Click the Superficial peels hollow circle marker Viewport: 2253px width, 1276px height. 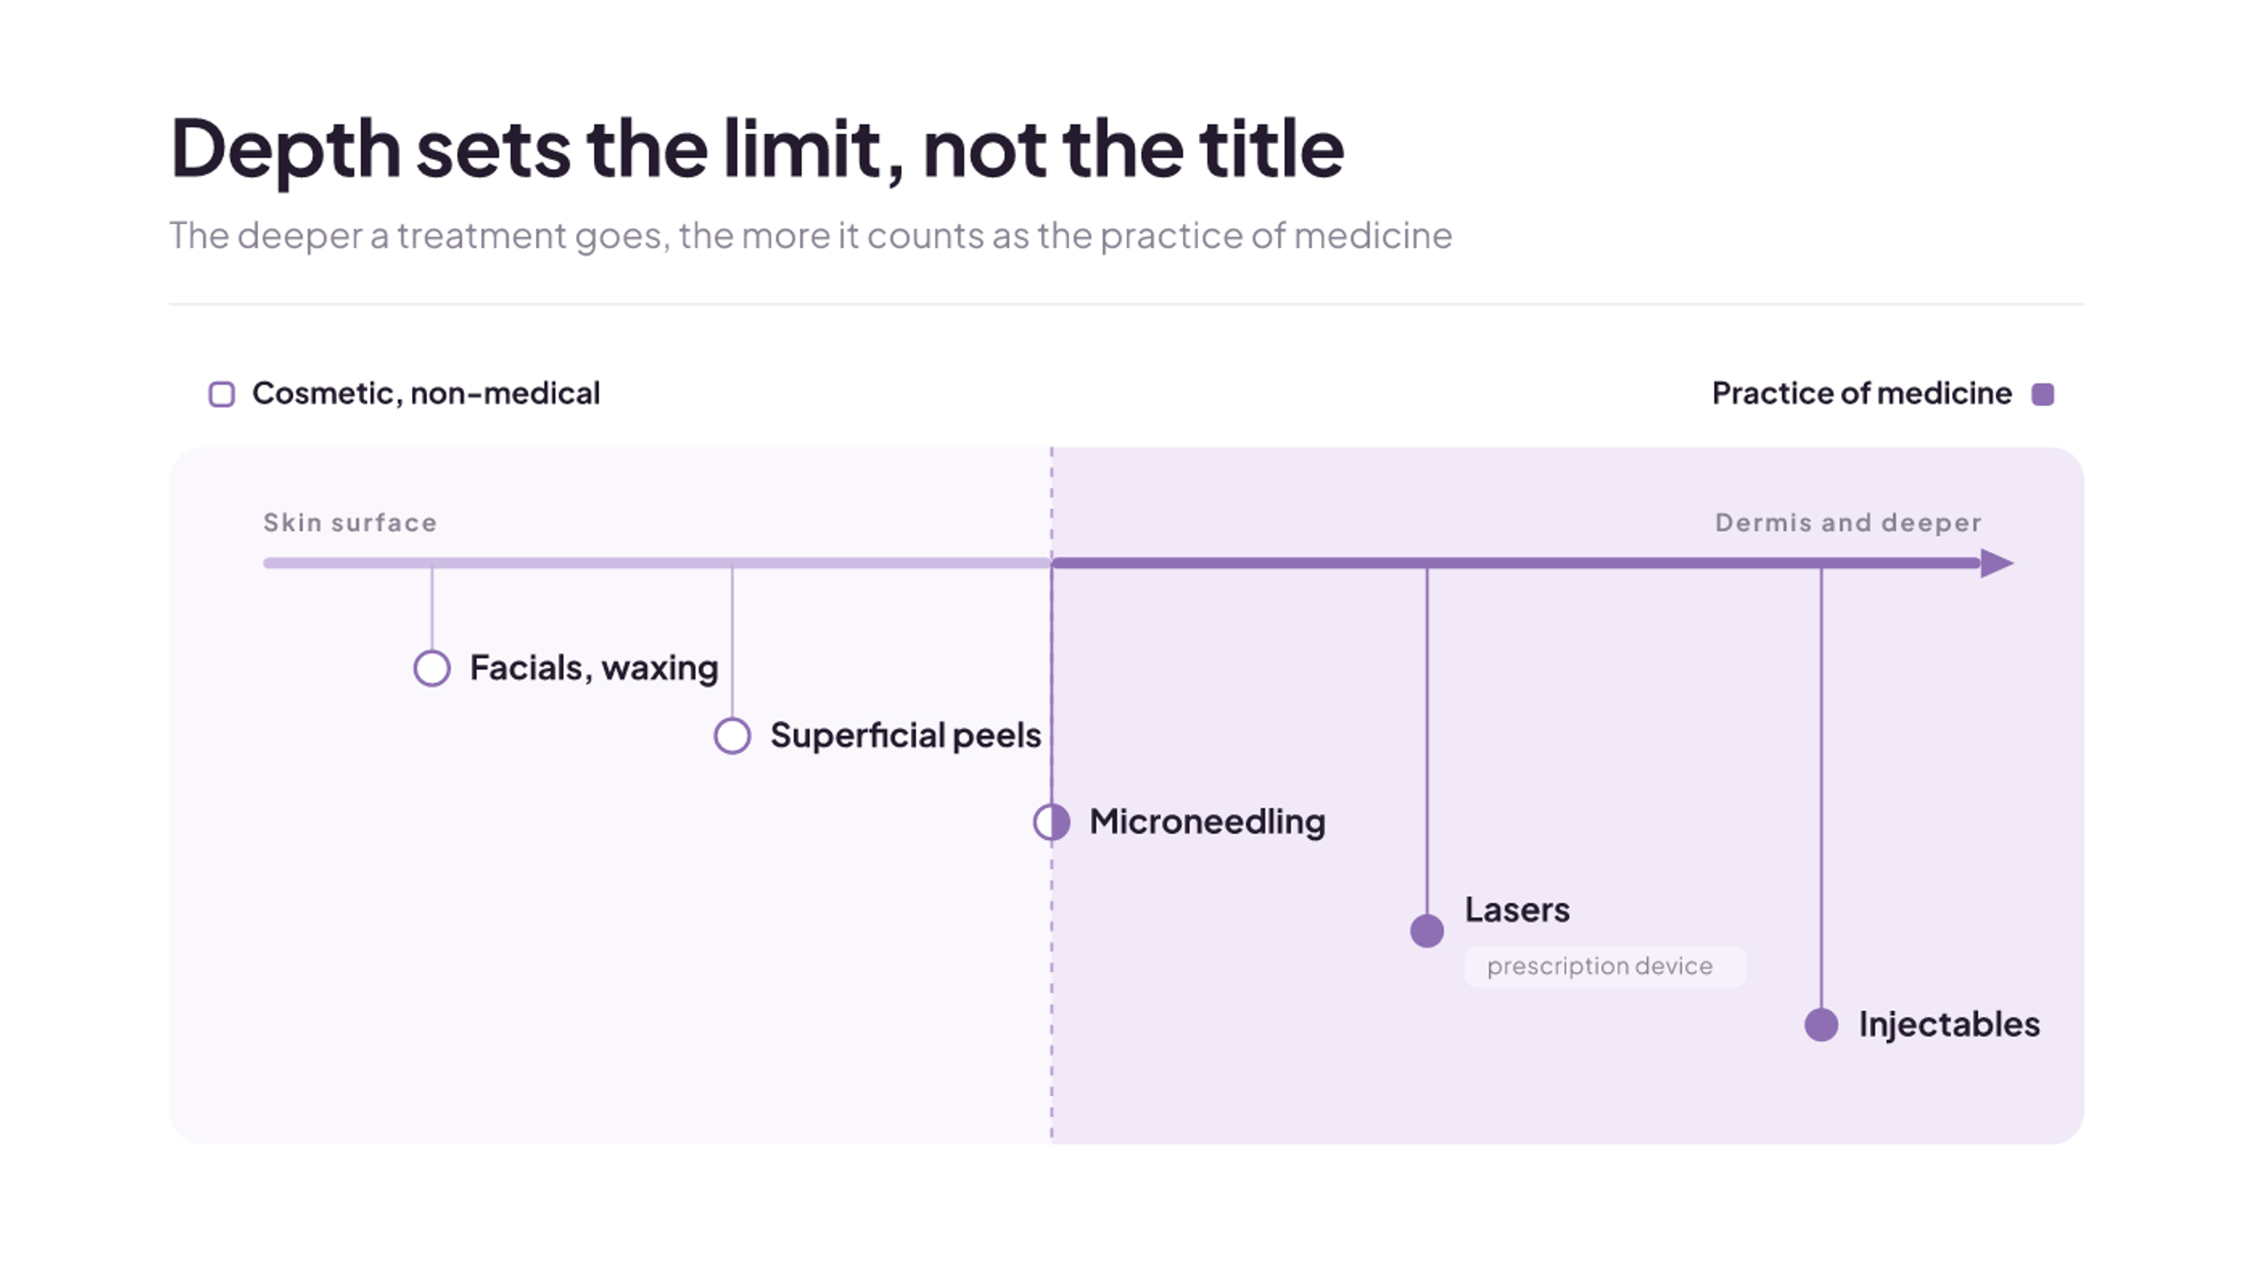tap(732, 735)
